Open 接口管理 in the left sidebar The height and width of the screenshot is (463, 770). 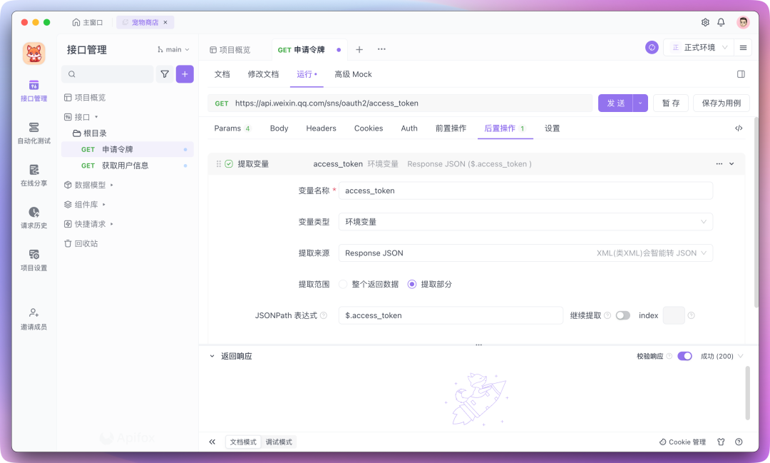coord(34,91)
